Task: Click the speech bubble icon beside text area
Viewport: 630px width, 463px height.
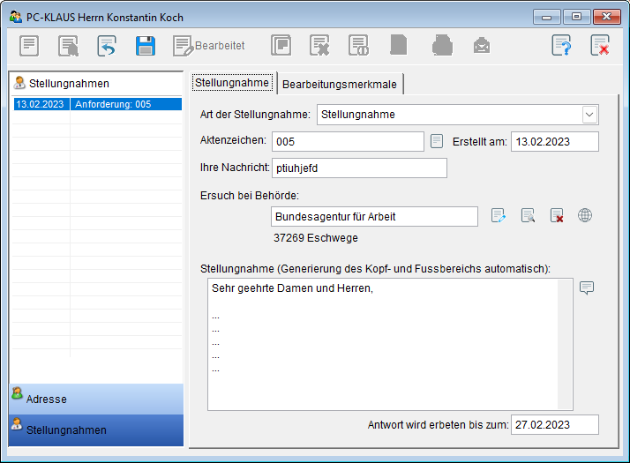Action: [x=587, y=288]
